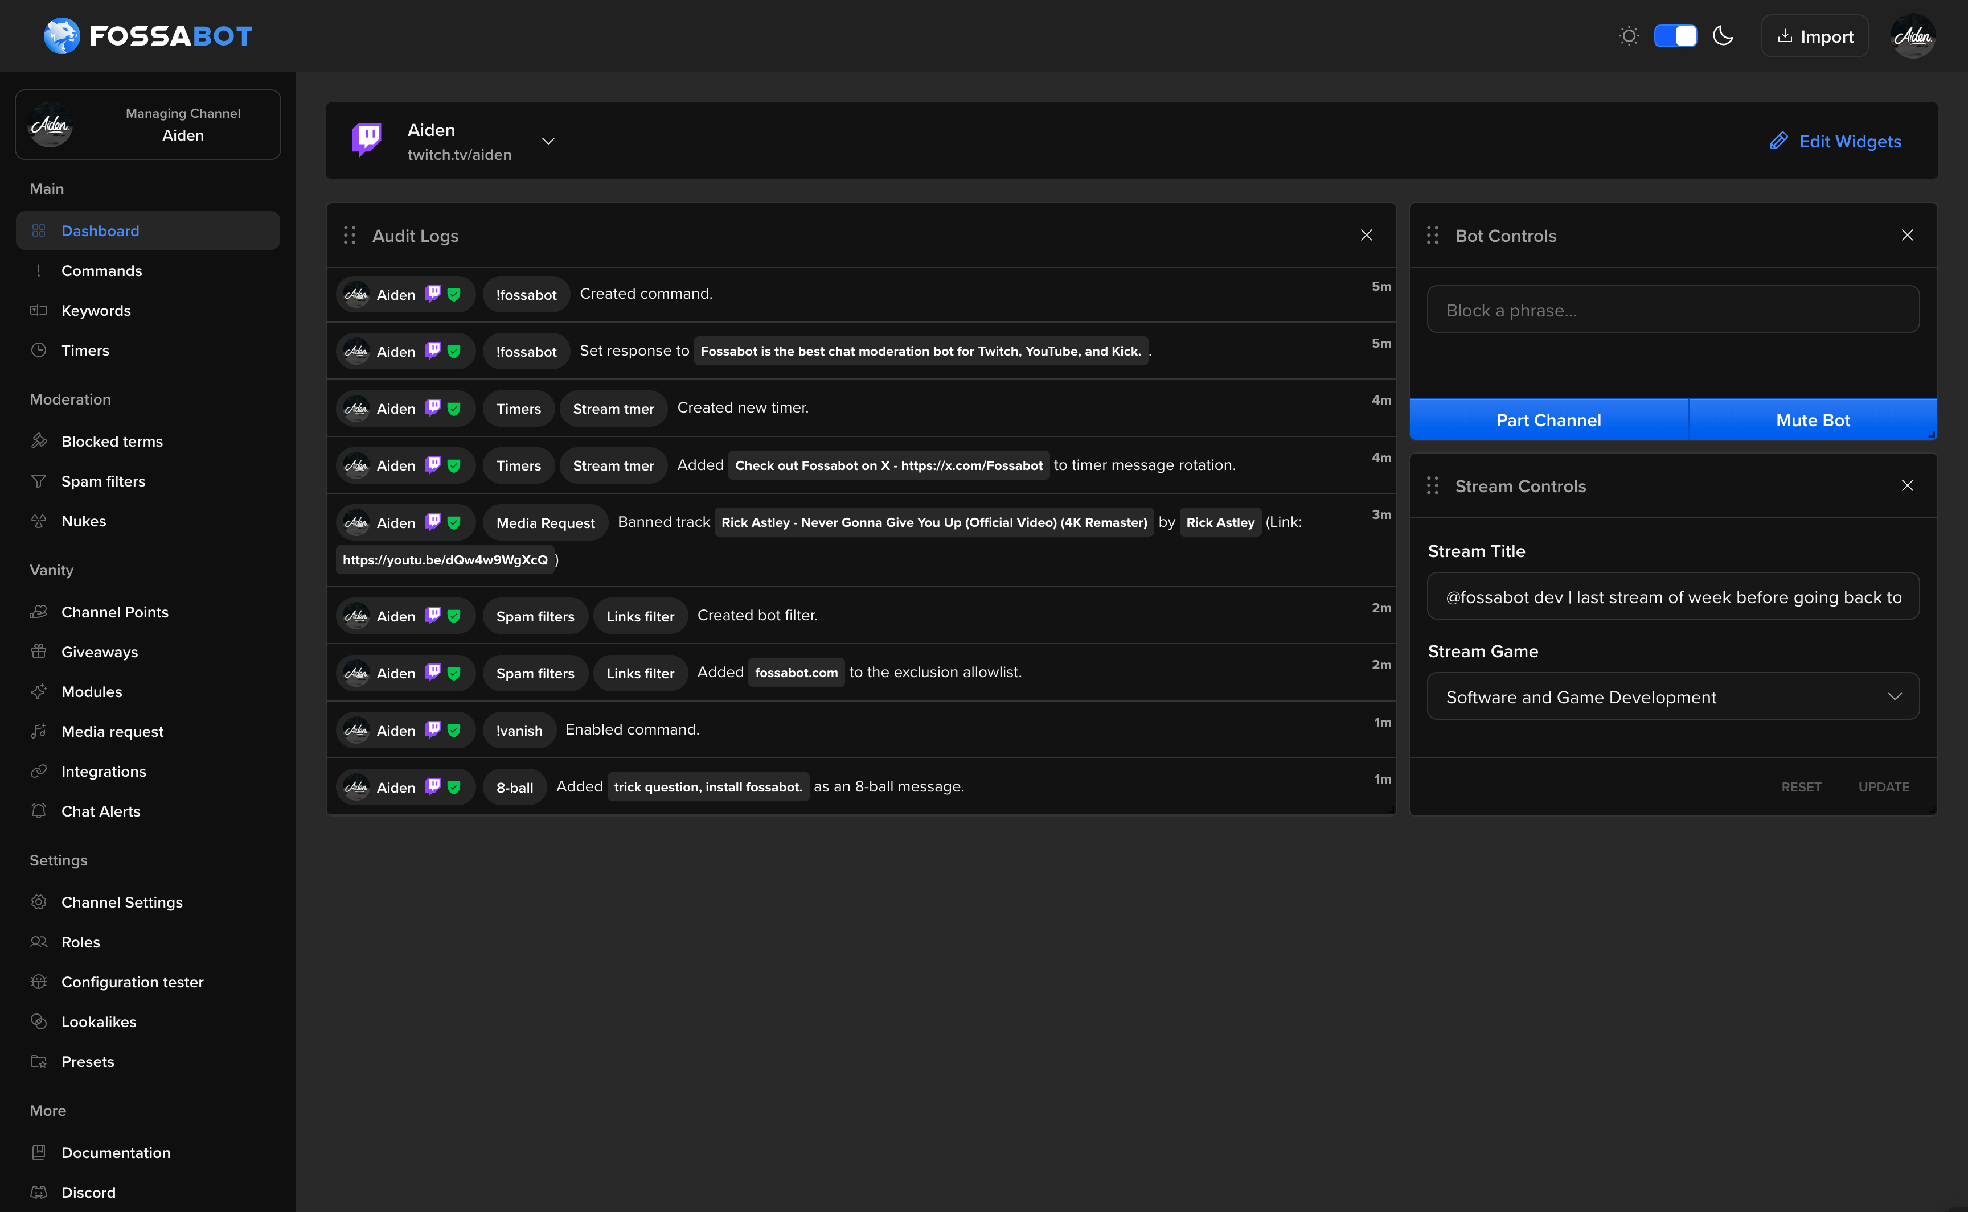Click the youtu.be link chip

[x=445, y=559]
